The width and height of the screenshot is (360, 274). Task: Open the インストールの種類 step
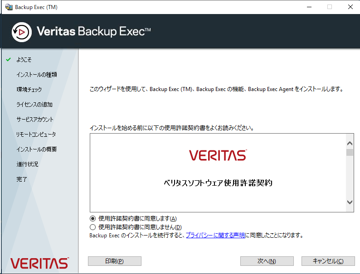[37, 75]
